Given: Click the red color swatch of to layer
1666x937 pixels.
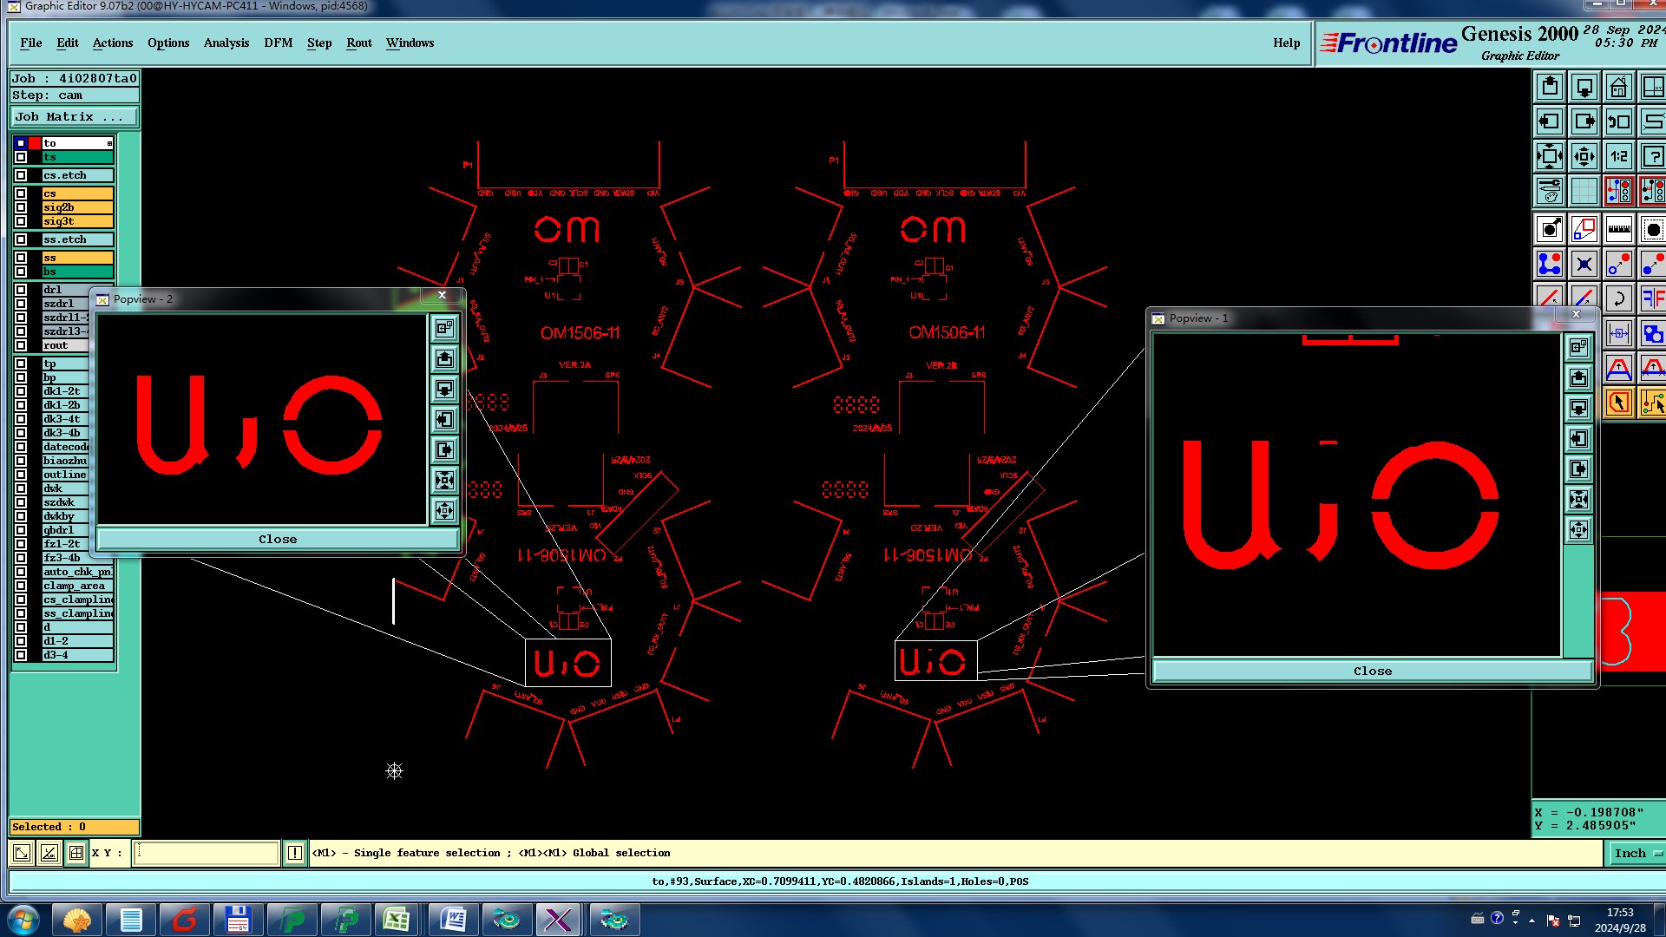Looking at the screenshot, I should coord(35,143).
